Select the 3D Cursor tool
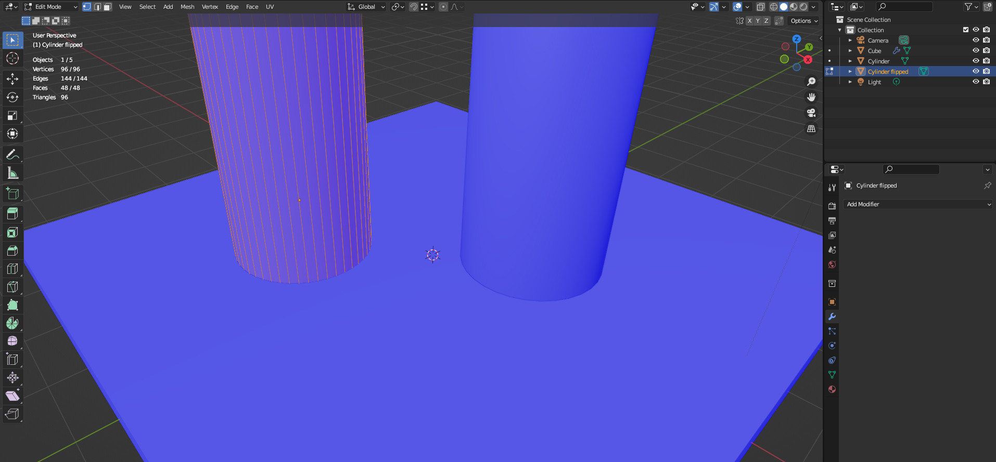Screen dimensions: 996x462 (x=12, y=58)
